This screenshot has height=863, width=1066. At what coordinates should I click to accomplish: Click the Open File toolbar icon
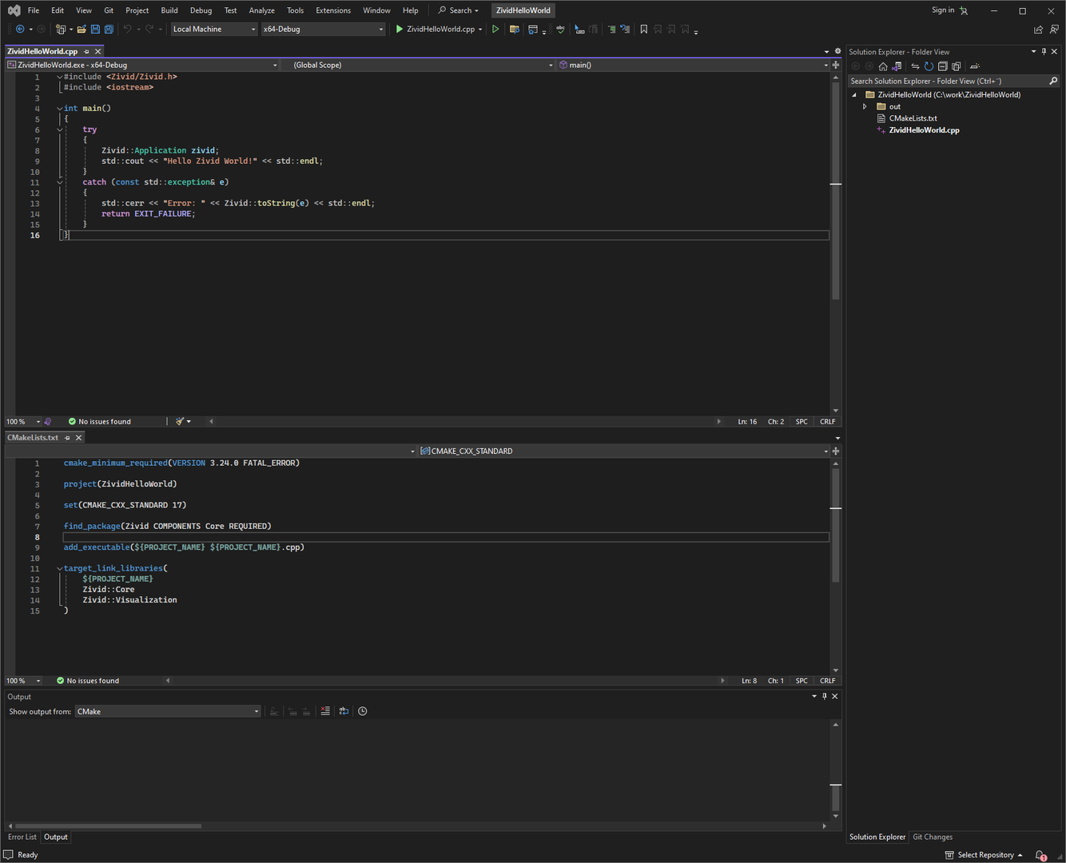tap(82, 30)
